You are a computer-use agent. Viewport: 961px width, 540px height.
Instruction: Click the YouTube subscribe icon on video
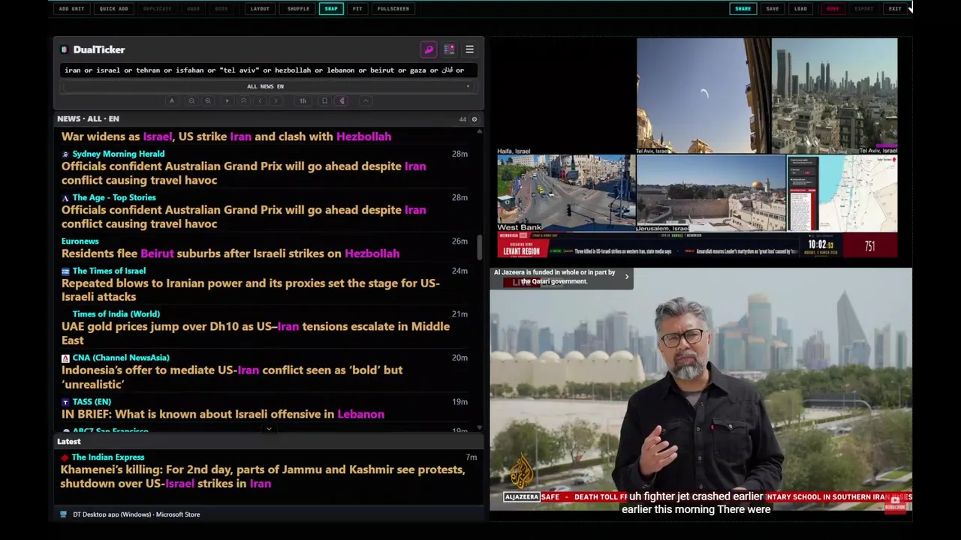[x=894, y=504]
